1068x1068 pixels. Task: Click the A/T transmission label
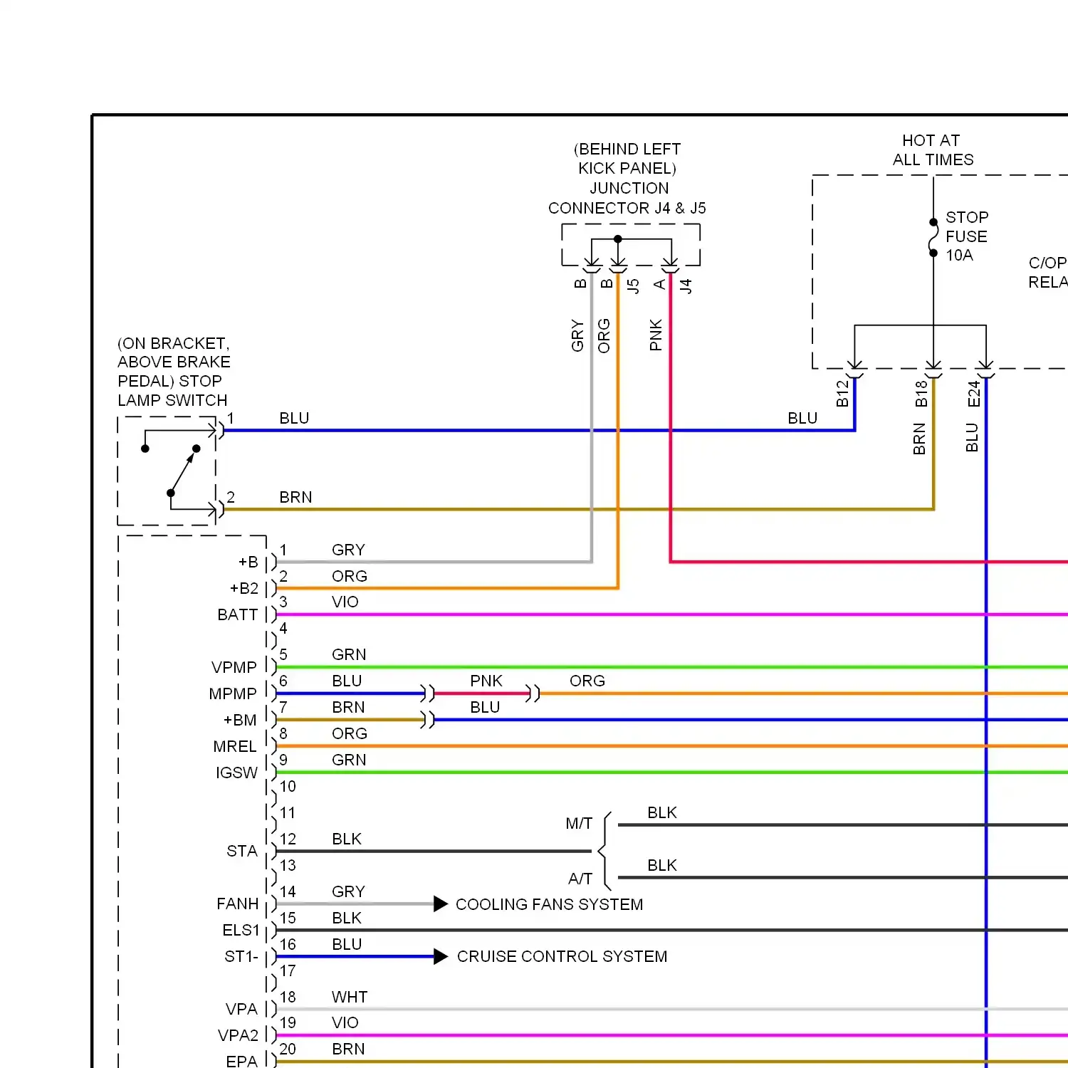pyautogui.click(x=580, y=879)
